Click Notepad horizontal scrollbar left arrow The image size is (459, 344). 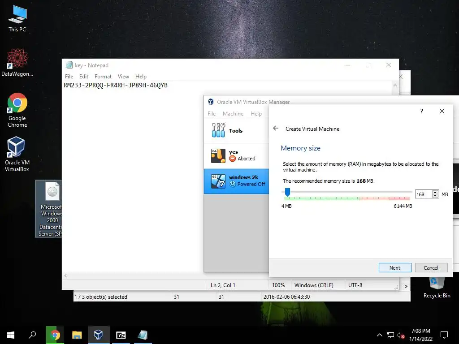tap(65, 275)
